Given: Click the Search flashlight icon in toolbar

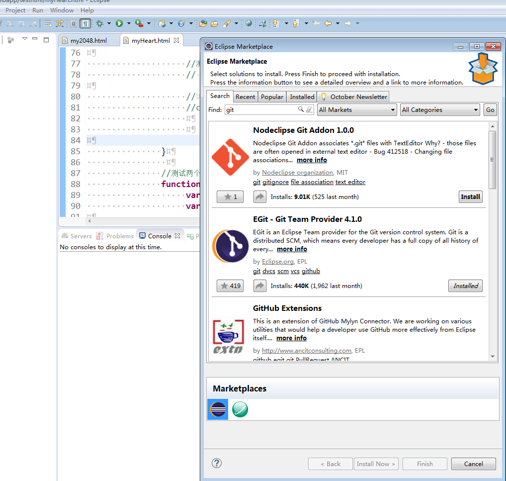Looking at the screenshot, I should [227, 23].
